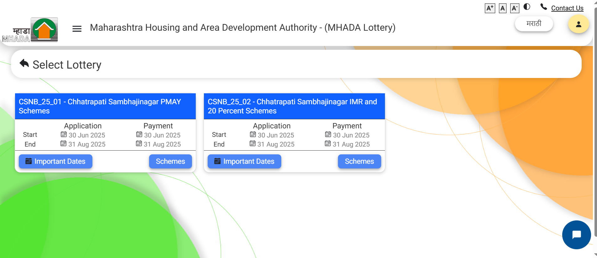Switch language to मराठी
This screenshot has height=258, width=597.
tap(534, 24)
